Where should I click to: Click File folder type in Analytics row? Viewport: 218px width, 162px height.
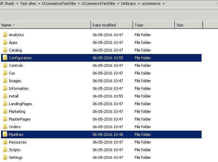click(143, 35)
